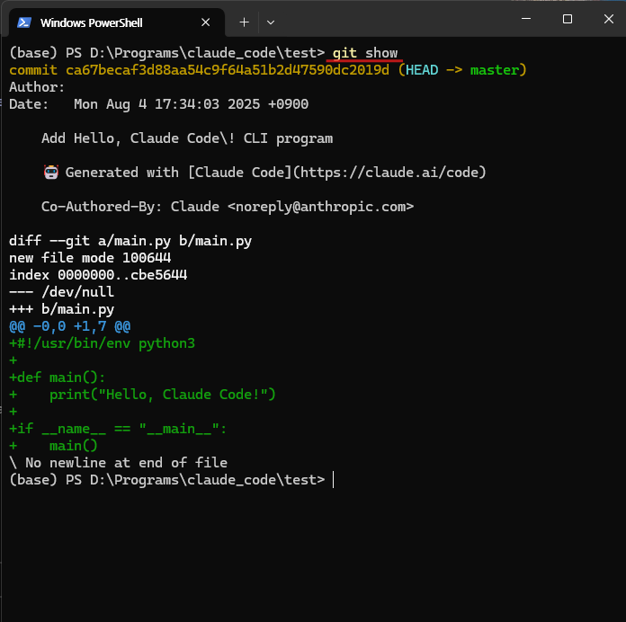
Task: Click the date 'Mon Aug 4 17:34:03 2025'
Action: [167, 104]
